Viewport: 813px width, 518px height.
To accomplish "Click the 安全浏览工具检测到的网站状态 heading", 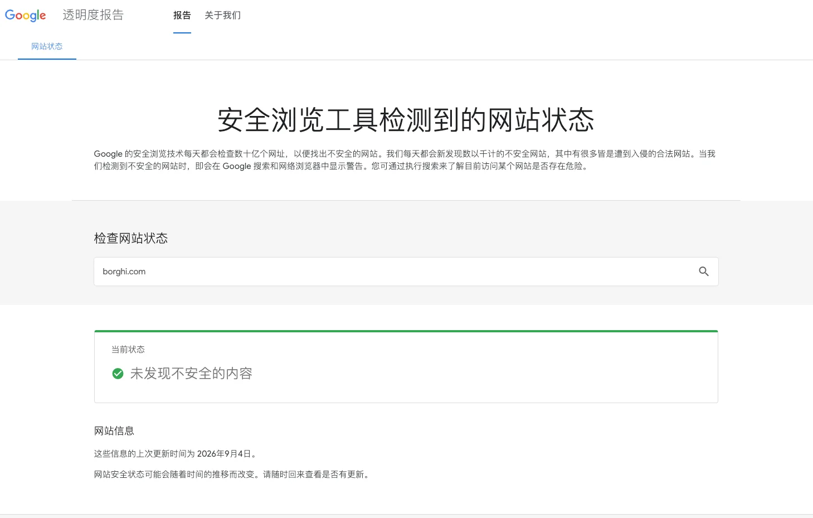I will 406,120.
